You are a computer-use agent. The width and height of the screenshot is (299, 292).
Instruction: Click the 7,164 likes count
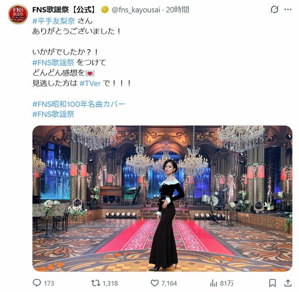169,283
